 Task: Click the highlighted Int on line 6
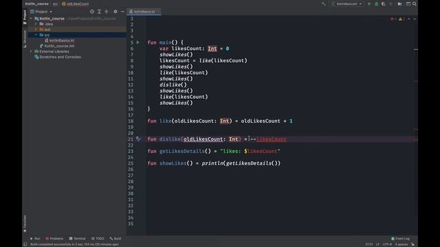[212, 49]
